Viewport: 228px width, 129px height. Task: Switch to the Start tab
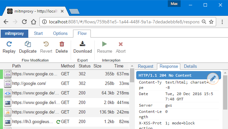[x=38, y=34]
